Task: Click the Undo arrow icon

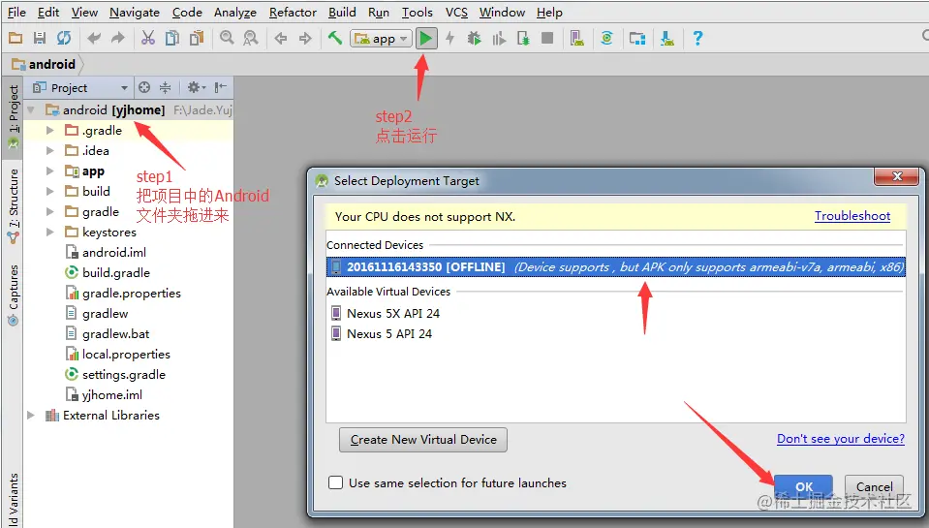Action: 94,39
